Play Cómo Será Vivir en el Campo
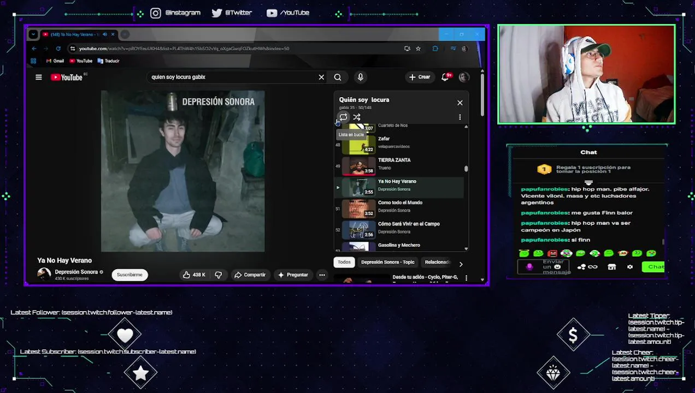 pyautogui.click(x=400, y=229)
